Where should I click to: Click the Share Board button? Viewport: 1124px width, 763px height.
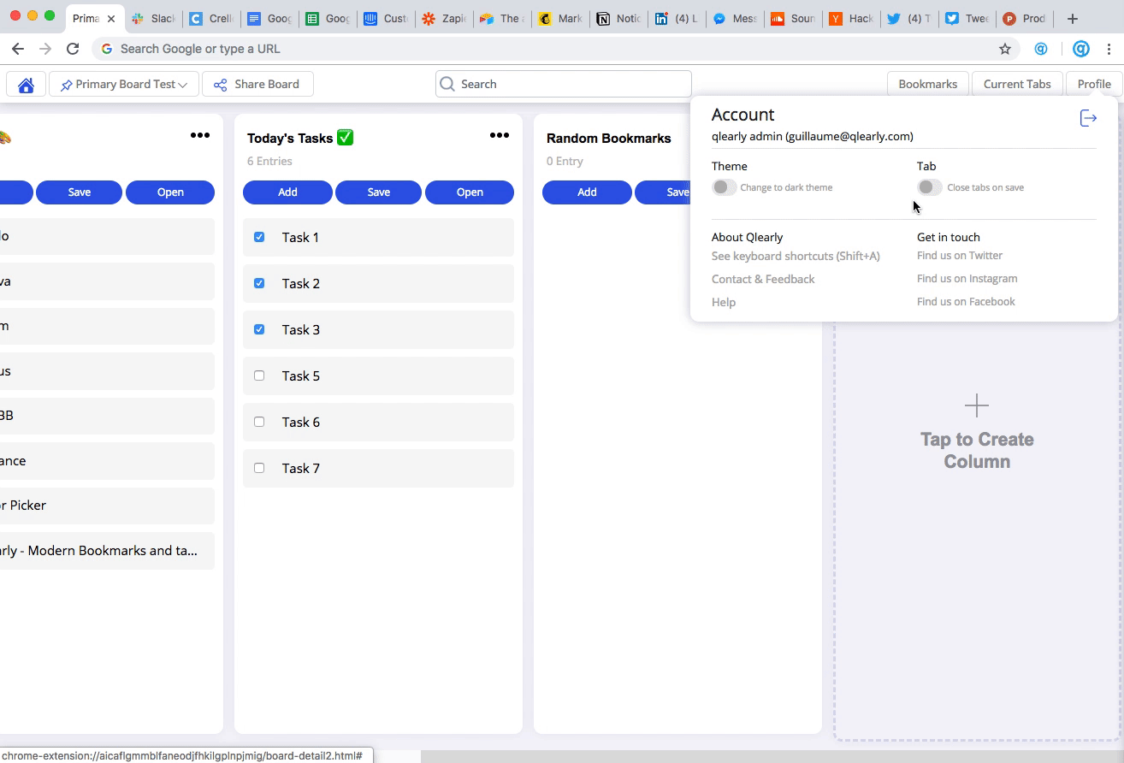pyautogui.click(x=257, y=84)
